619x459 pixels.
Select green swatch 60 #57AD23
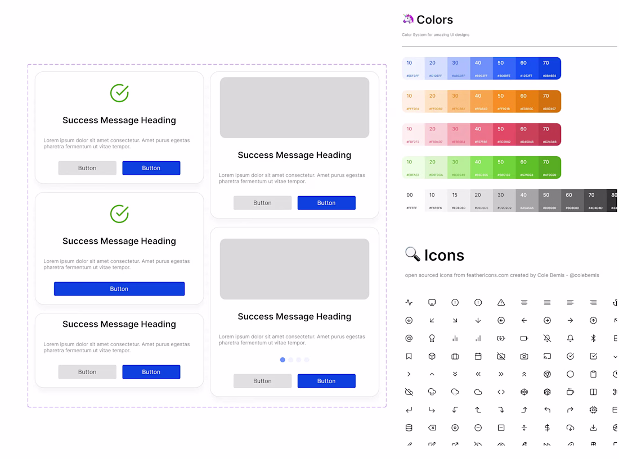(527, 167)
